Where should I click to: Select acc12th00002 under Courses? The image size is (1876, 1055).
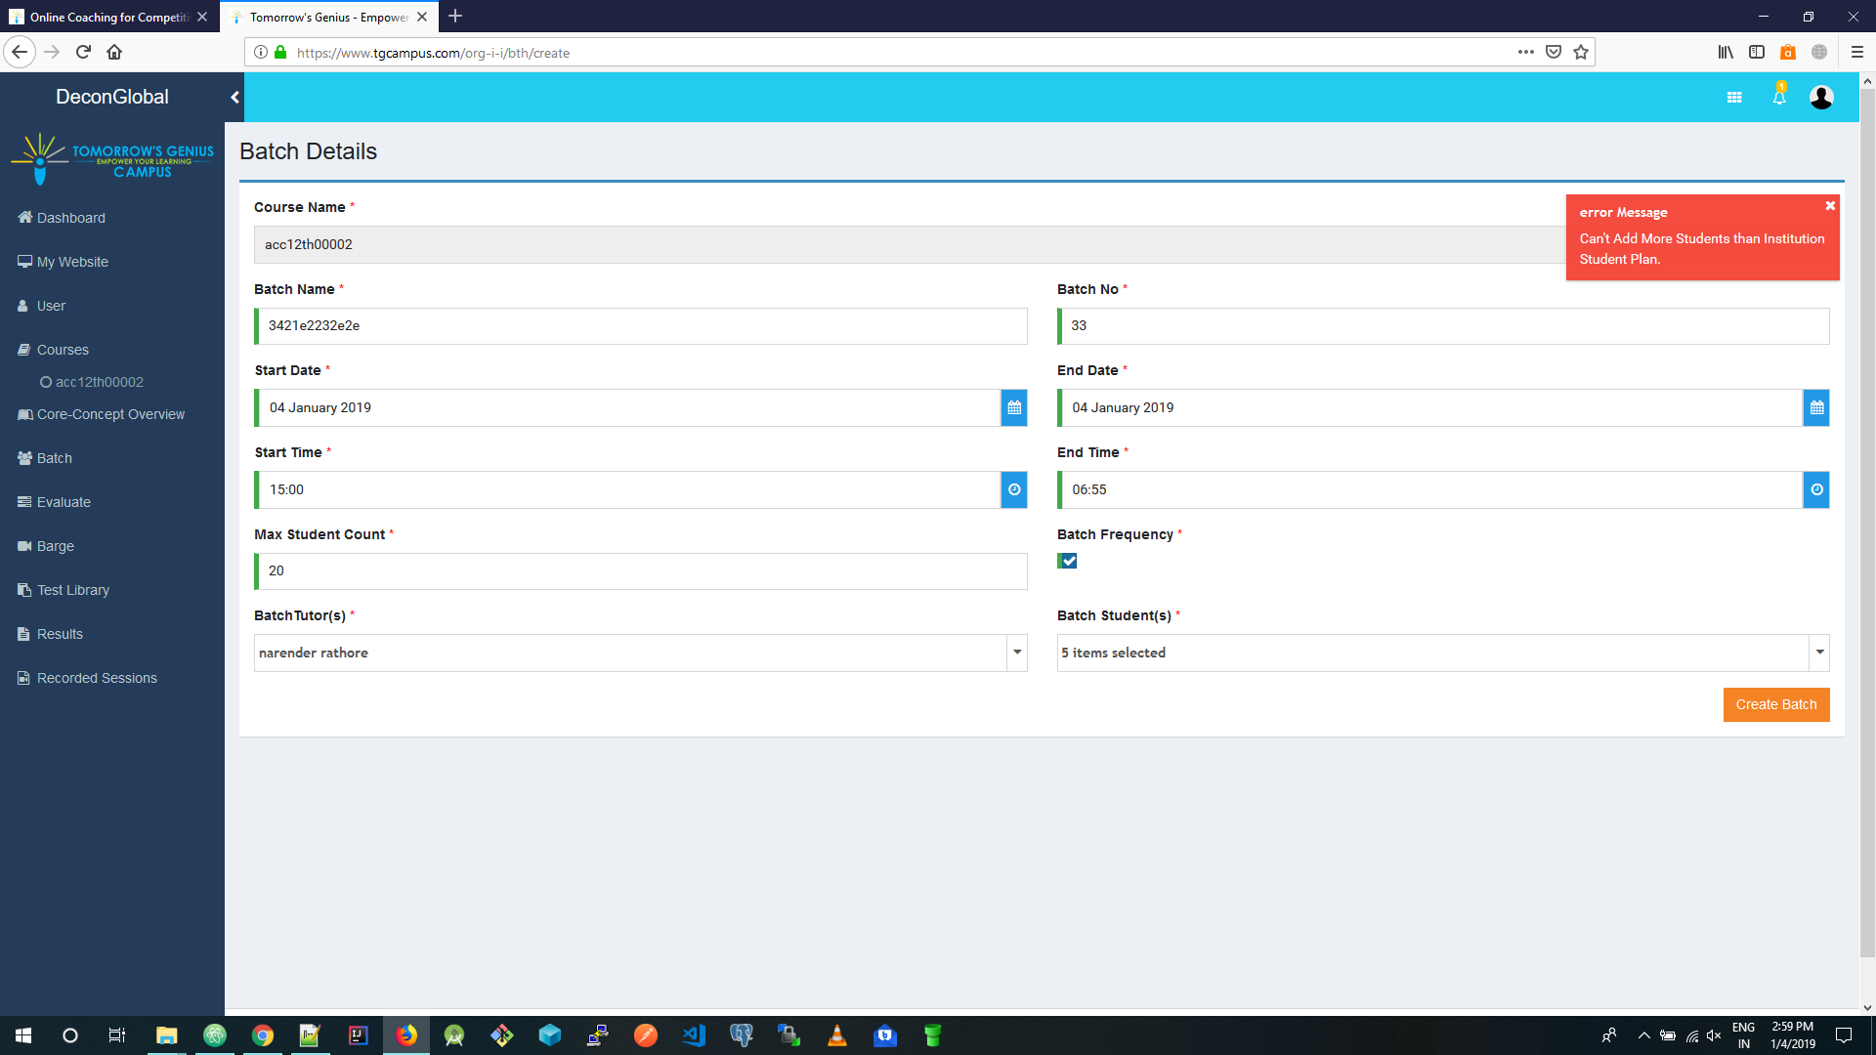coord(99,382)
